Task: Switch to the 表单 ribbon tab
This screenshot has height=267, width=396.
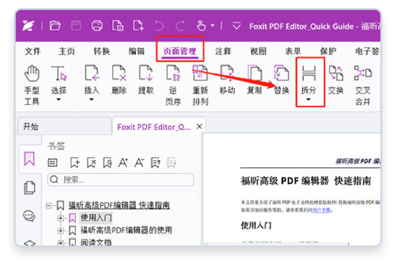Action: 293,52
